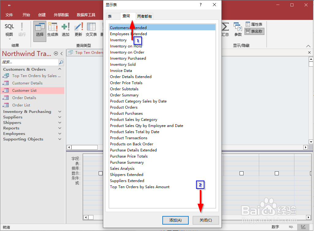Click the design view icon in the status bar
The width and height of the screenshot is (314, 231).
click(x=303, y=227)
